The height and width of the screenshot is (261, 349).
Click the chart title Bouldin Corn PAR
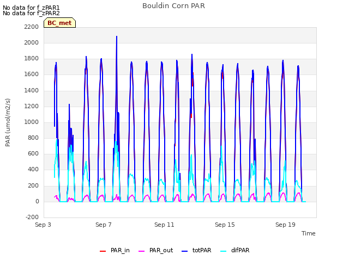(173, 6)
